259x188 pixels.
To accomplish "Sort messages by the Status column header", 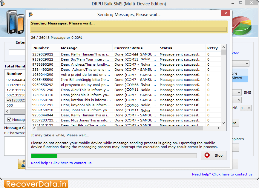I will pyautogui.click(x=181, y=48).
